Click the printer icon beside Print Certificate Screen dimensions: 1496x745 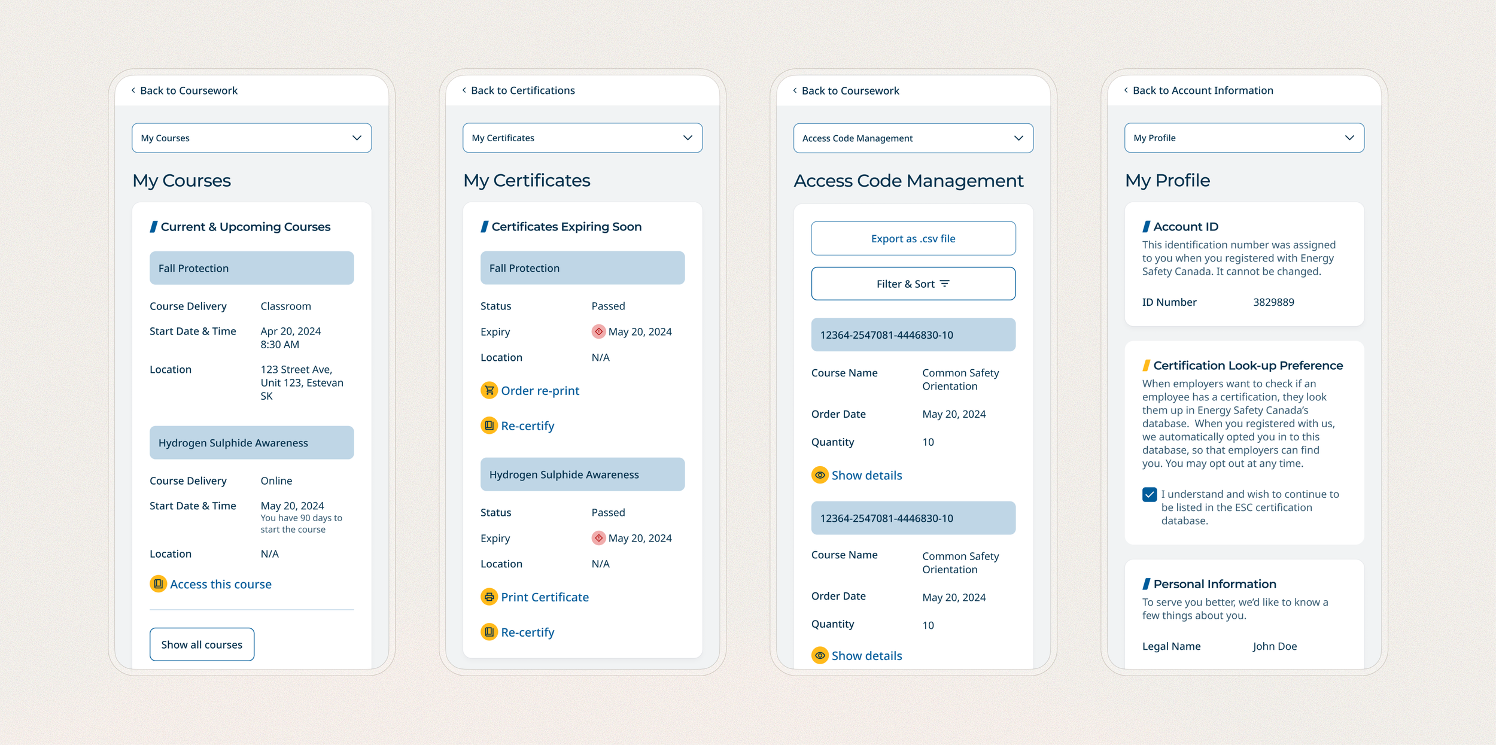pyautogui.click(x=489, y=597)
